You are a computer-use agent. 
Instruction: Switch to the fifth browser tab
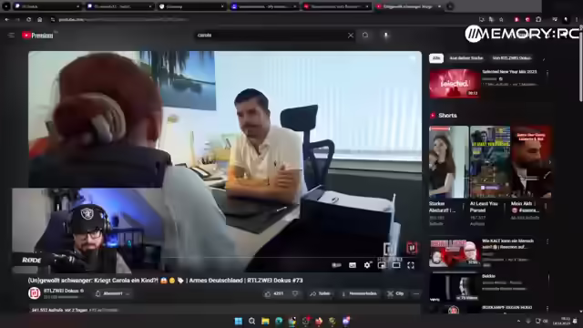(x=335, y=6)
